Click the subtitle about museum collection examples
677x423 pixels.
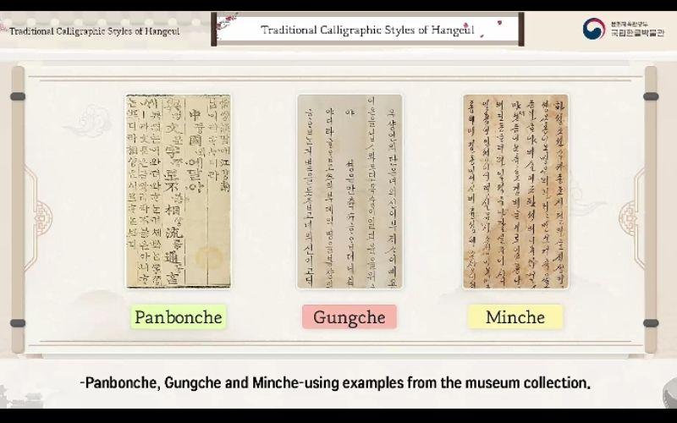click(335, 382)
